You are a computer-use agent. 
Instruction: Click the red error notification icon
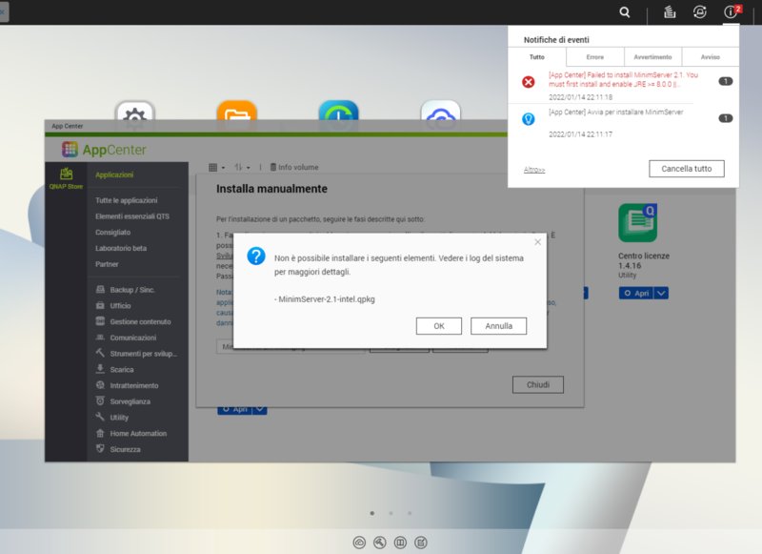(529, 82)
